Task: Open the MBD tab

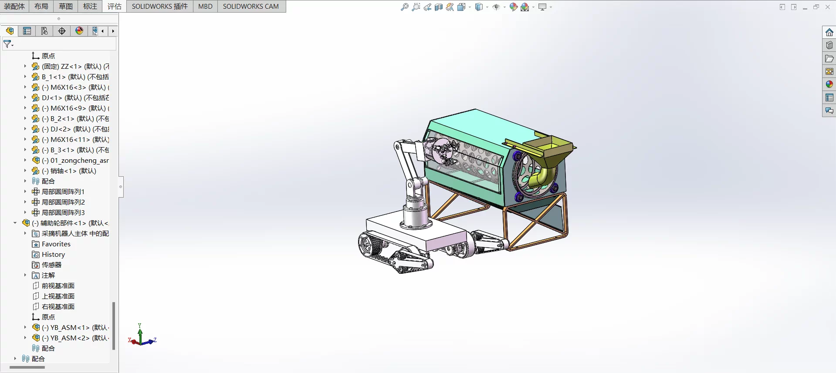Action: point(205,6)
